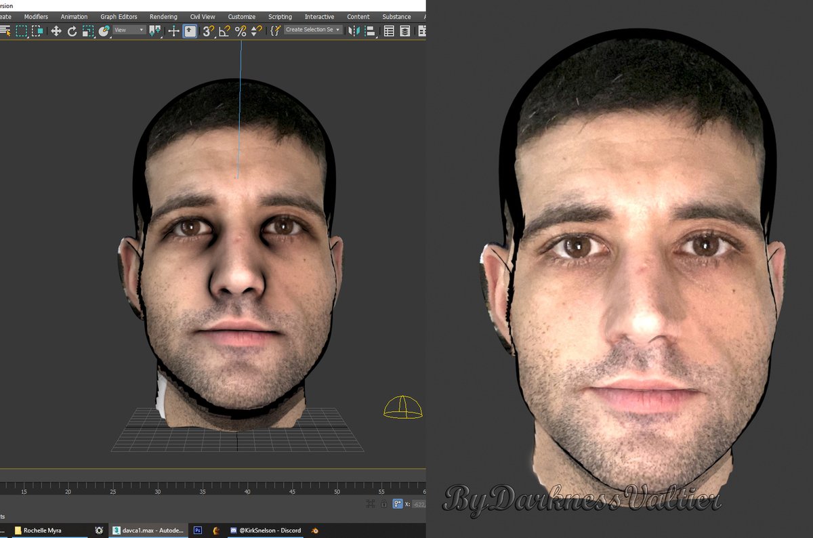Open the Animation menu
This screenshot has height=538, width=813.
74,16
